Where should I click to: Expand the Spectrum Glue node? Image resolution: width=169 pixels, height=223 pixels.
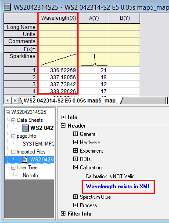pyautogui.click(x=76, y=197)
